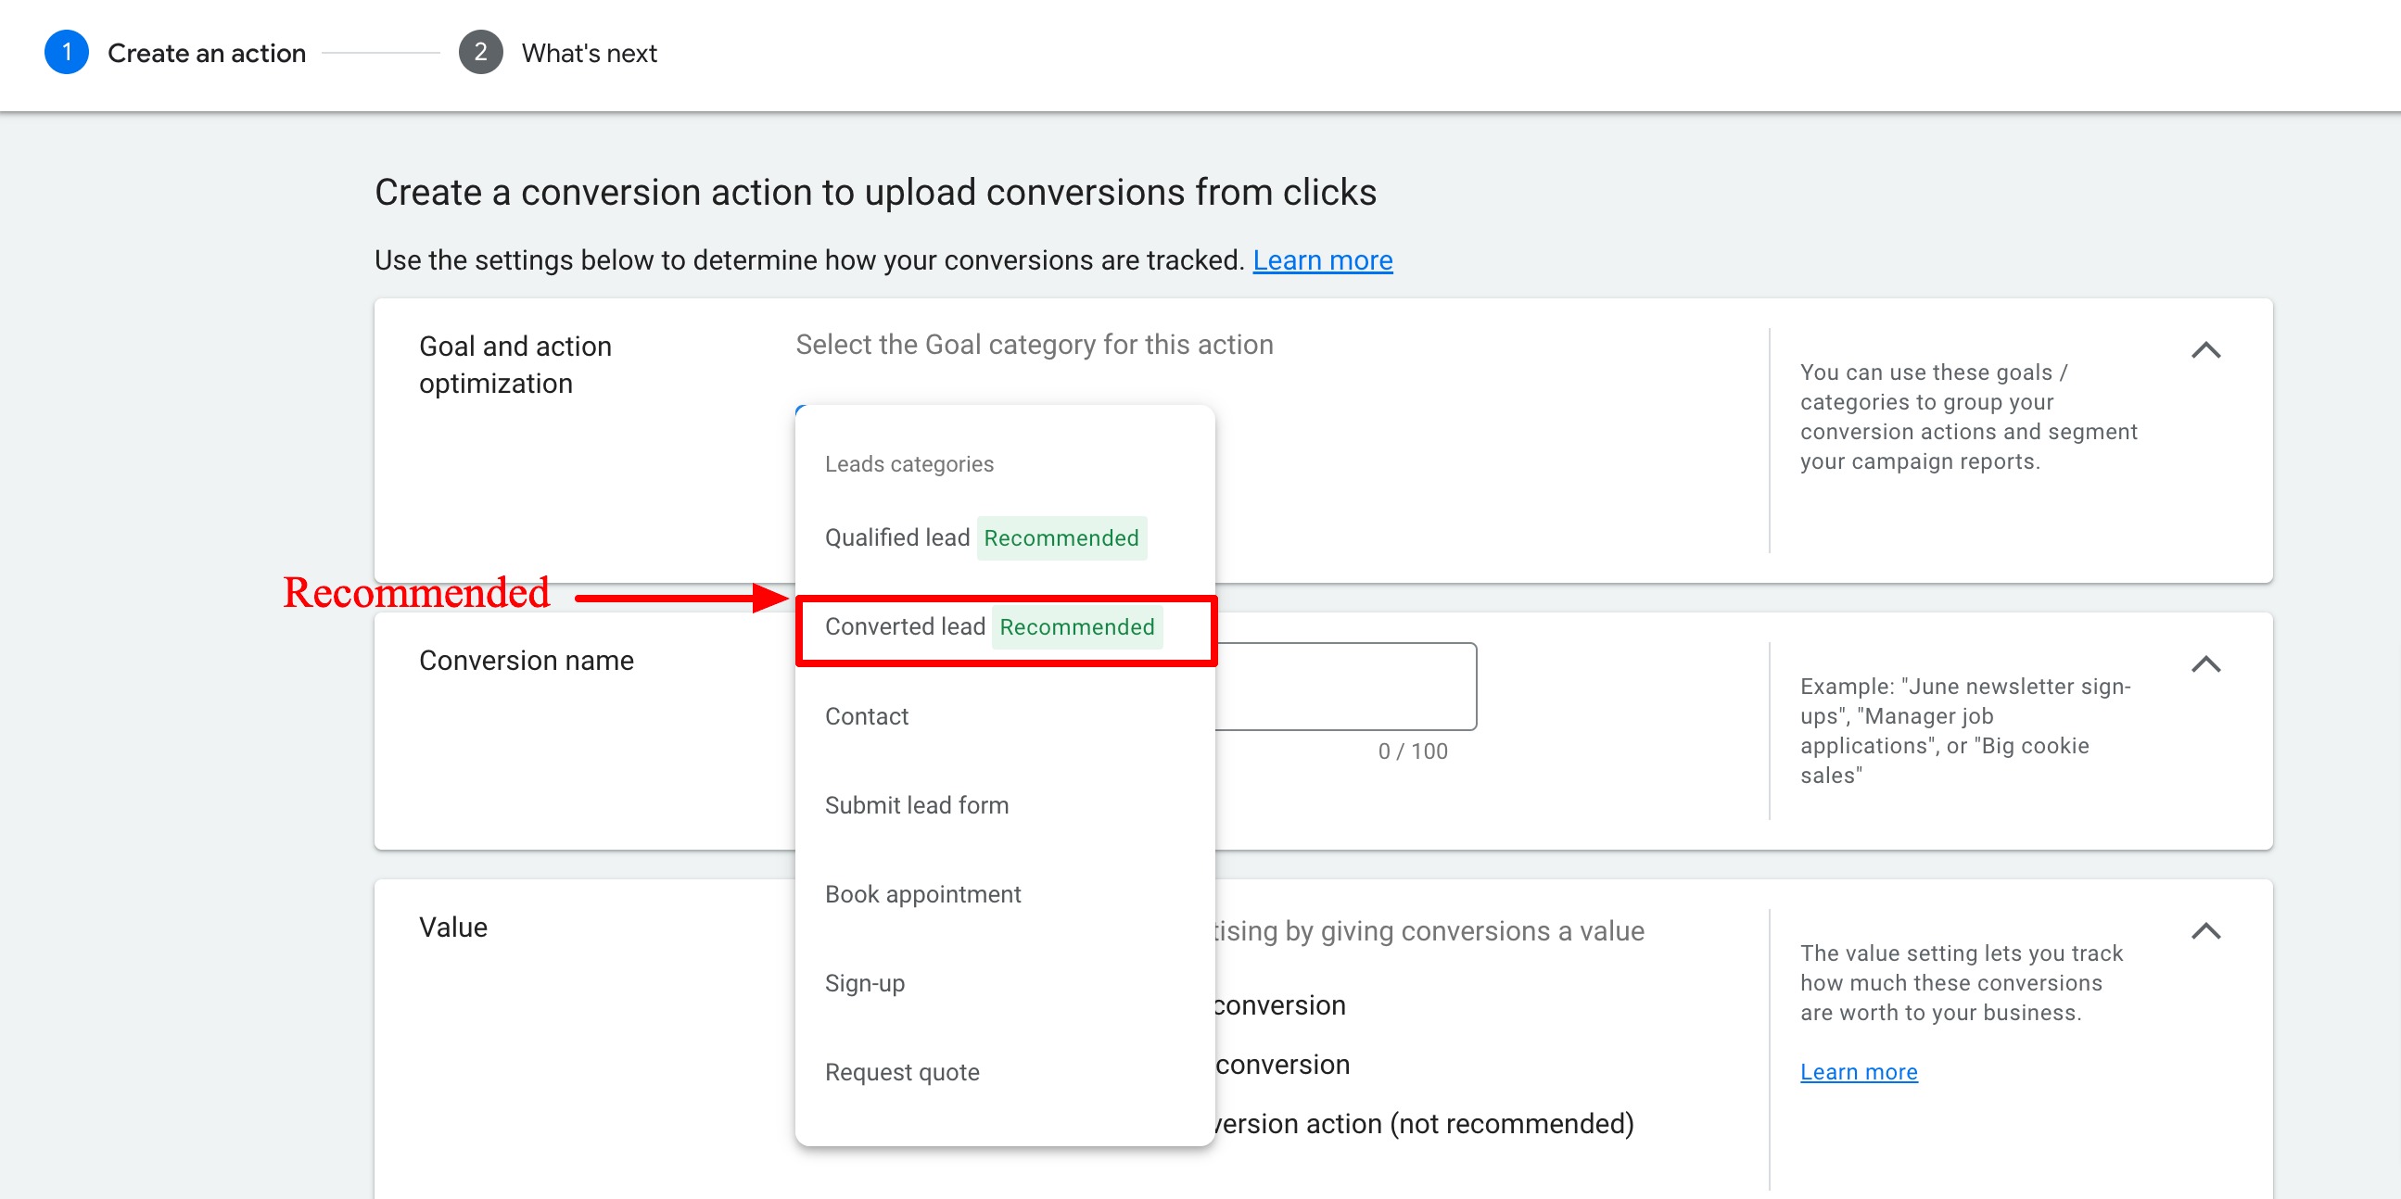This screenshot has width=2401, height=1199.
Task: Click the step 2 circle icon
Action: [x=480, y=52]
